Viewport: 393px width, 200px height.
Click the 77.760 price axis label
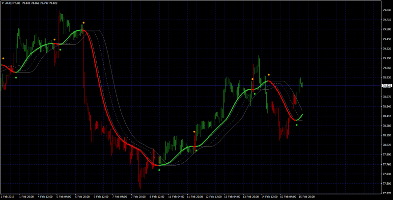[x=386, y=165]
